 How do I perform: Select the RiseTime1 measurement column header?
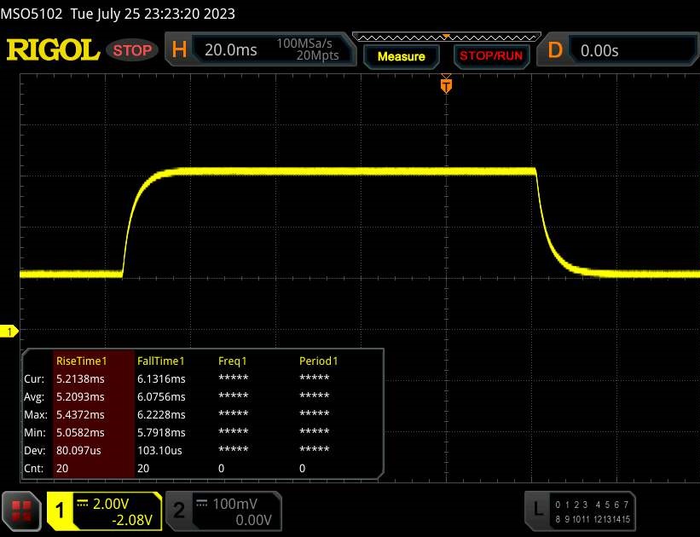click(x=82, y=361)
